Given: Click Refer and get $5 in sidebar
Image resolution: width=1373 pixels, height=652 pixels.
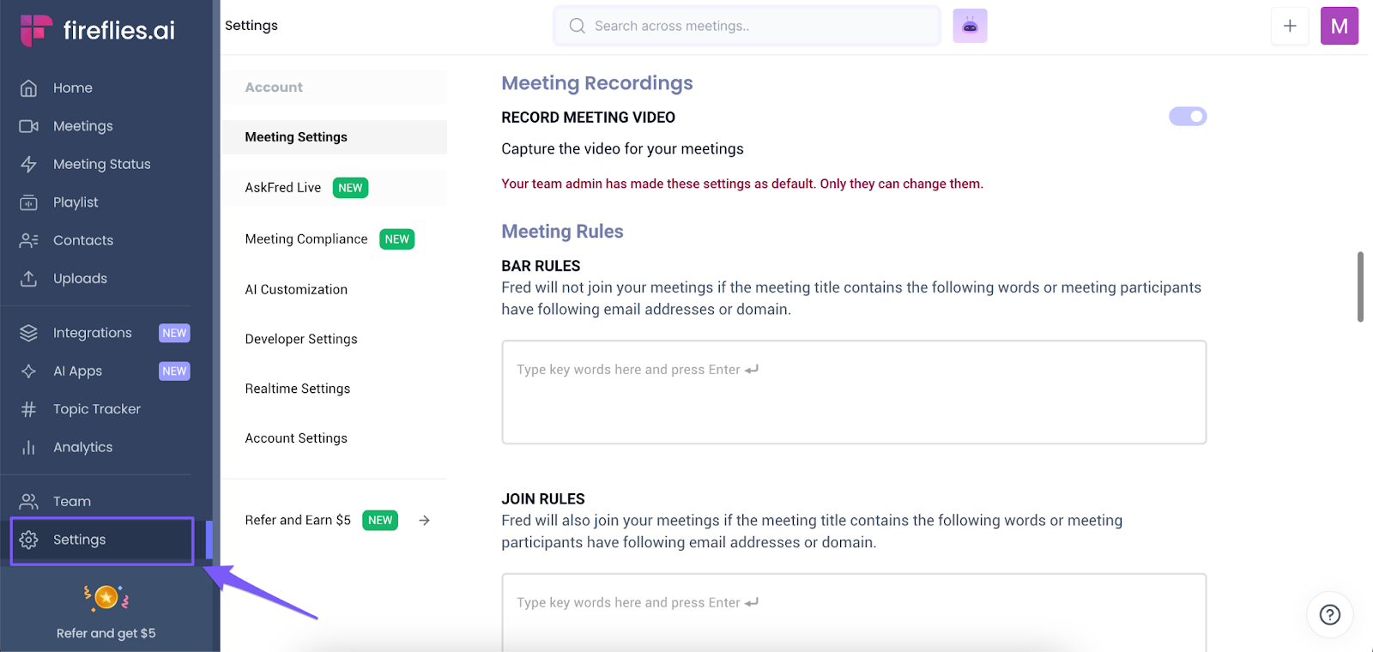Looking at the screenshot, I should pyautogui.click(x=106, y=633).
